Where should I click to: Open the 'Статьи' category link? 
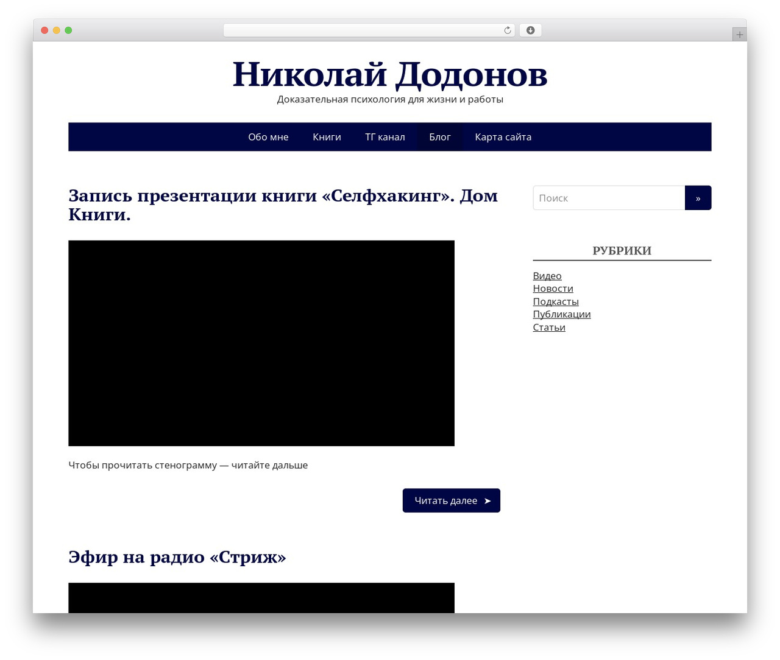coord(549,327)
